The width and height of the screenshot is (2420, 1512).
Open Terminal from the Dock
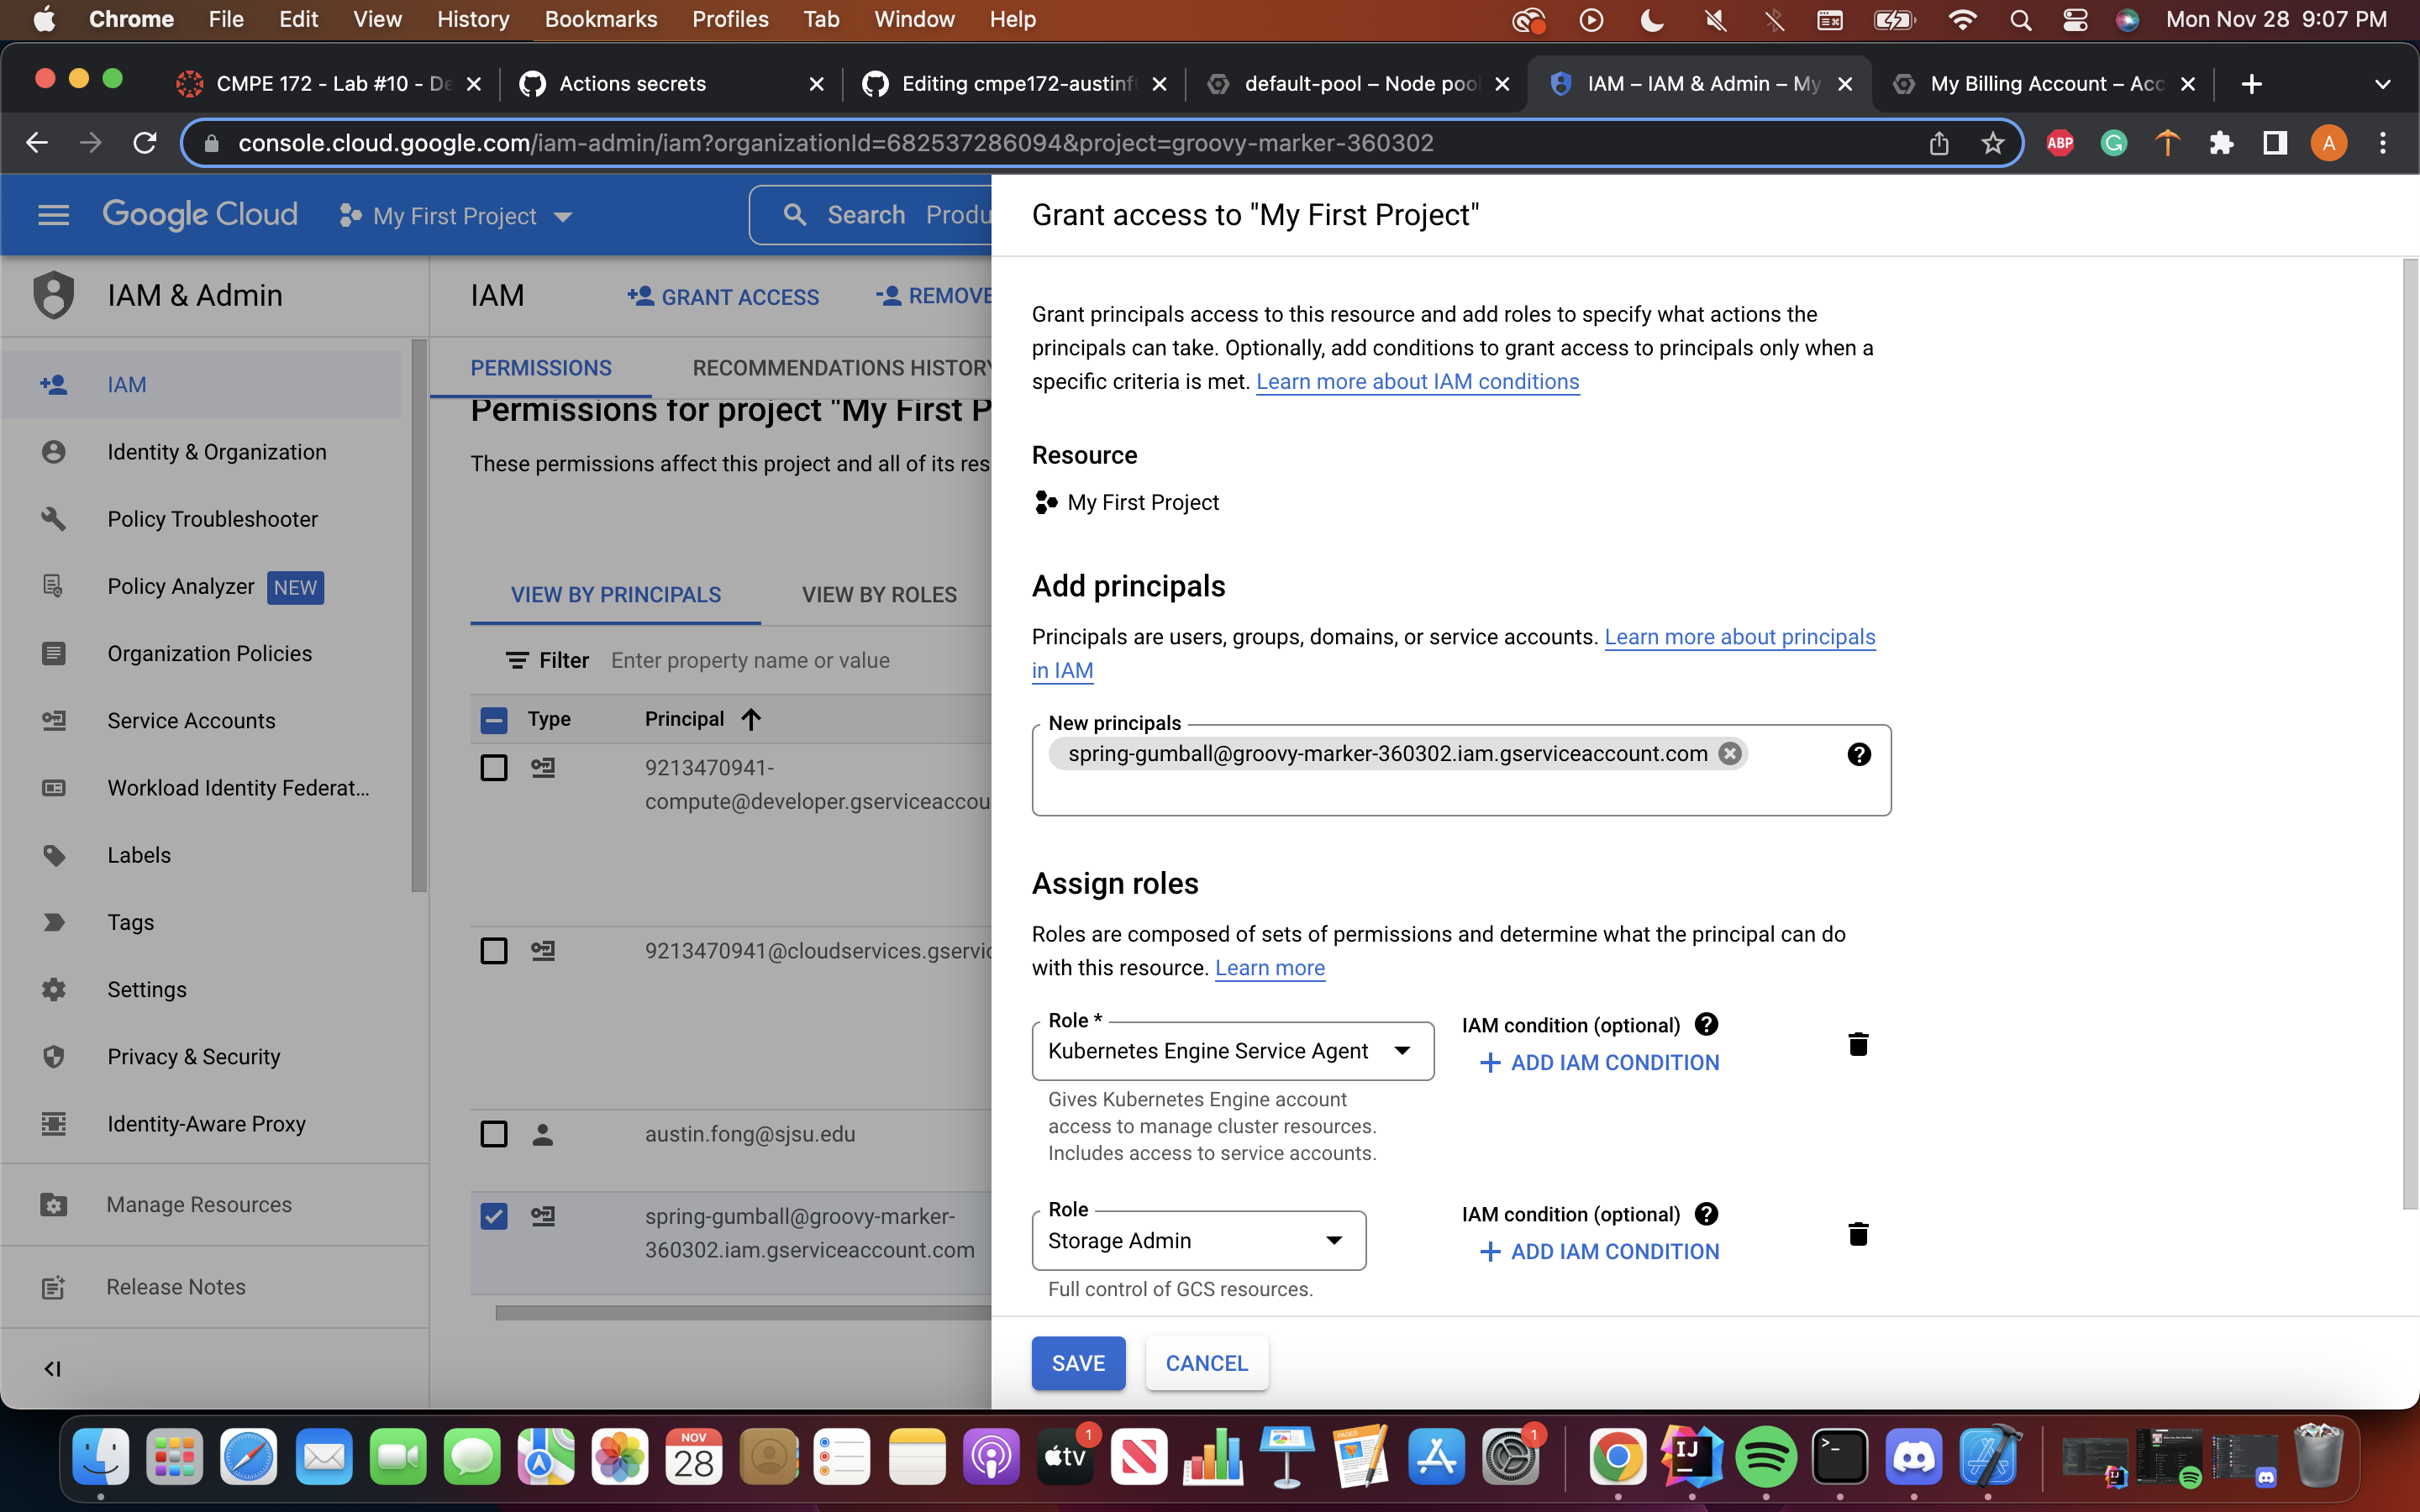pos(1839,1457)
